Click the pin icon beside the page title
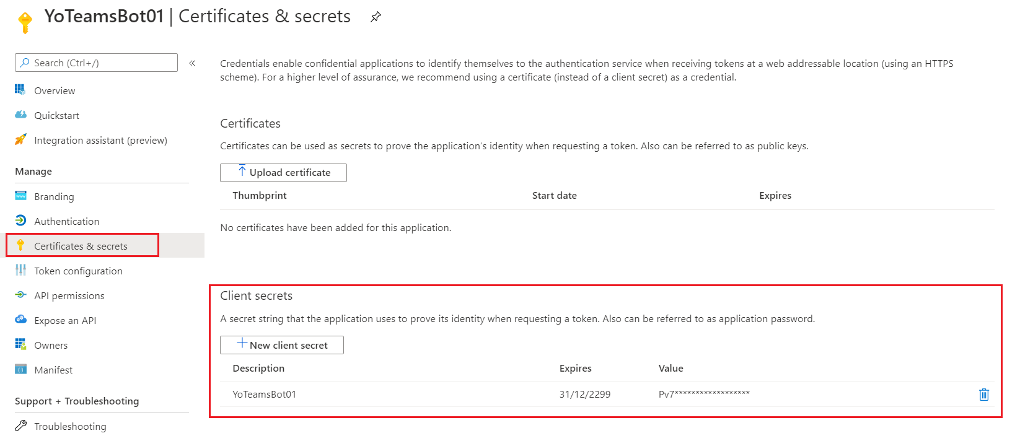 click(376, 17)
